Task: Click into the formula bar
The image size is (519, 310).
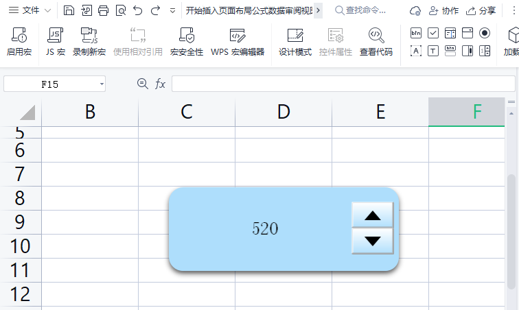Action: [x=343, y=84]
